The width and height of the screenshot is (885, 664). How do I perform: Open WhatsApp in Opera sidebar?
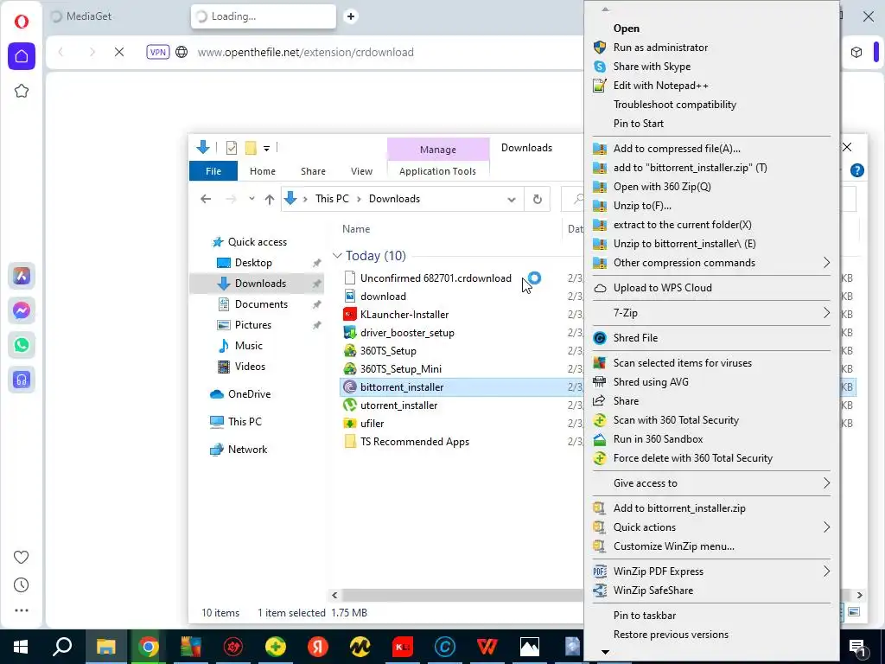coord(22,345)
